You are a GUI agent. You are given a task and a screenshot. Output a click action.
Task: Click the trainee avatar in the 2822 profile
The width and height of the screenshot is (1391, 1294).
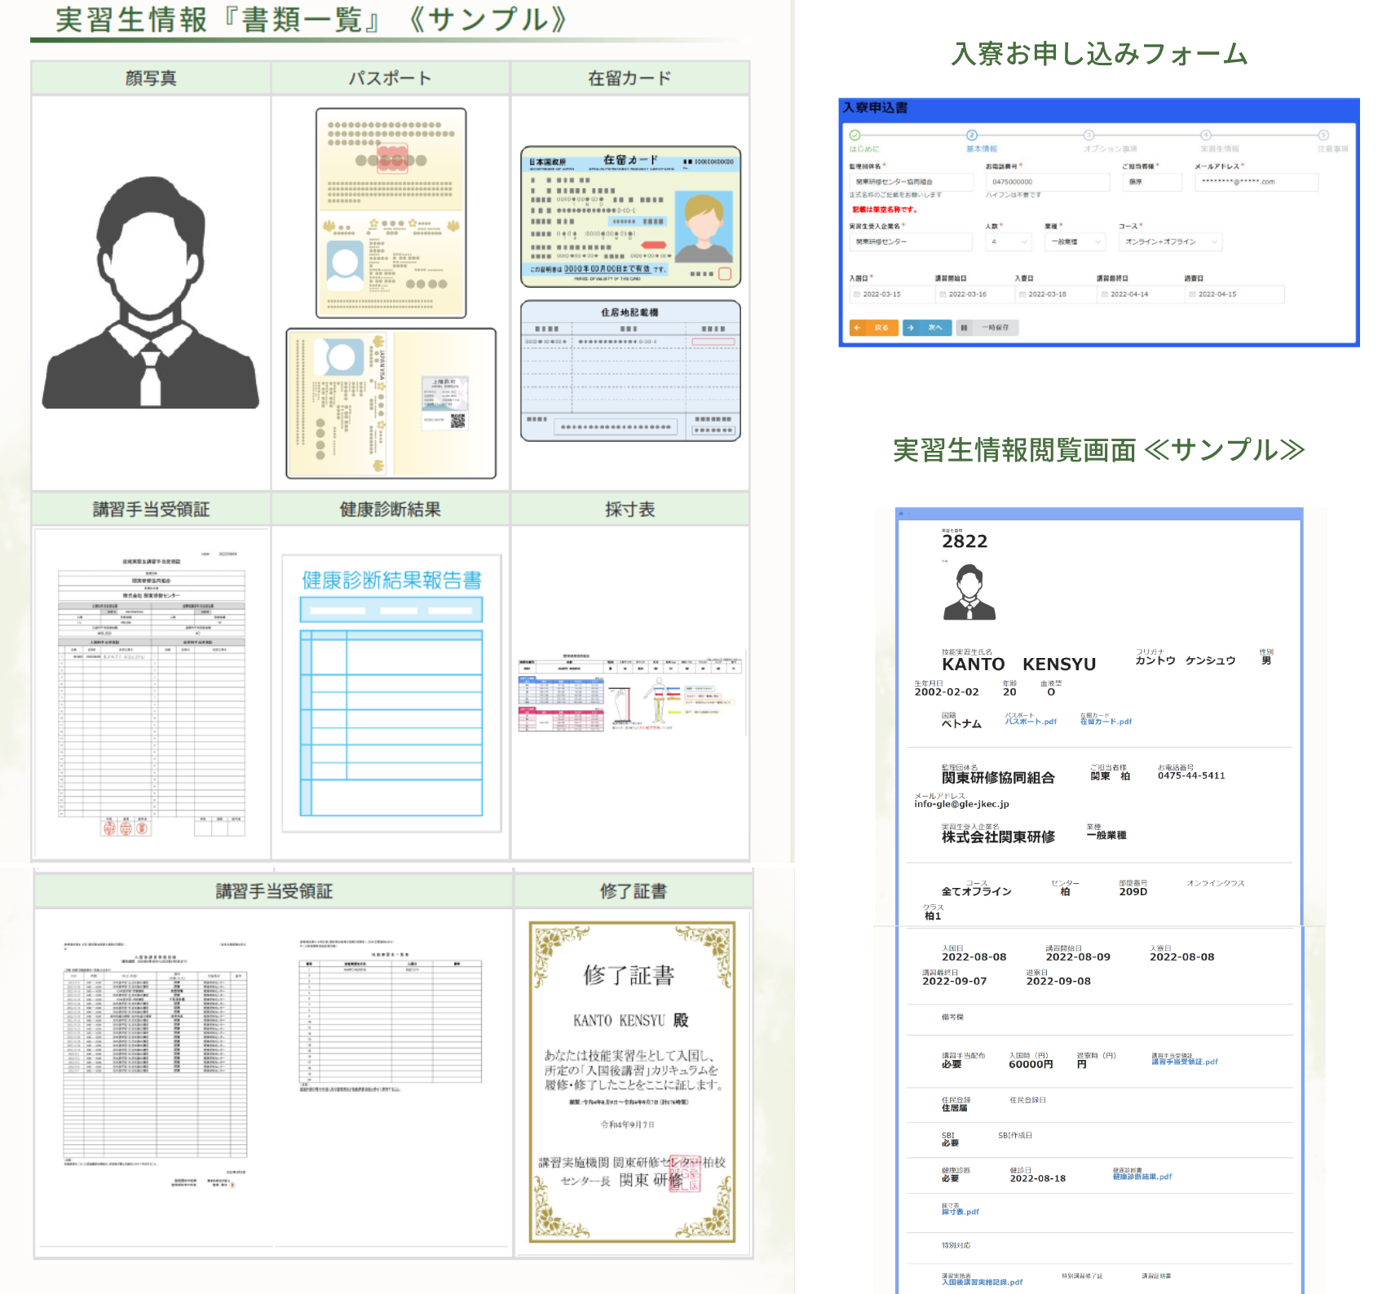[969, 593]
